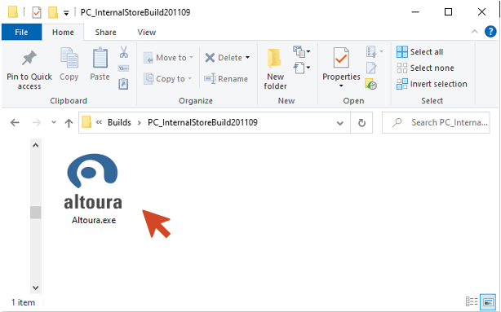Create a New folder
Viewport: 501px width, 312px height.
click(275, 69)
